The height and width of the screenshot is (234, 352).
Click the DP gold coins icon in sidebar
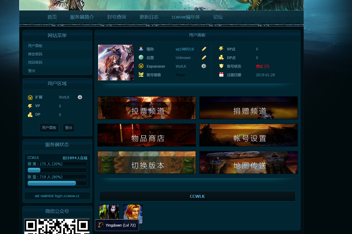(30, 114)
